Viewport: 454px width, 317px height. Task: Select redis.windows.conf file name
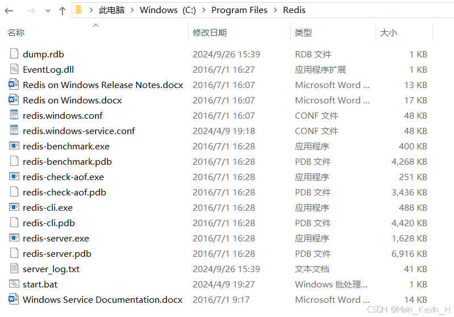coord(63,116)
